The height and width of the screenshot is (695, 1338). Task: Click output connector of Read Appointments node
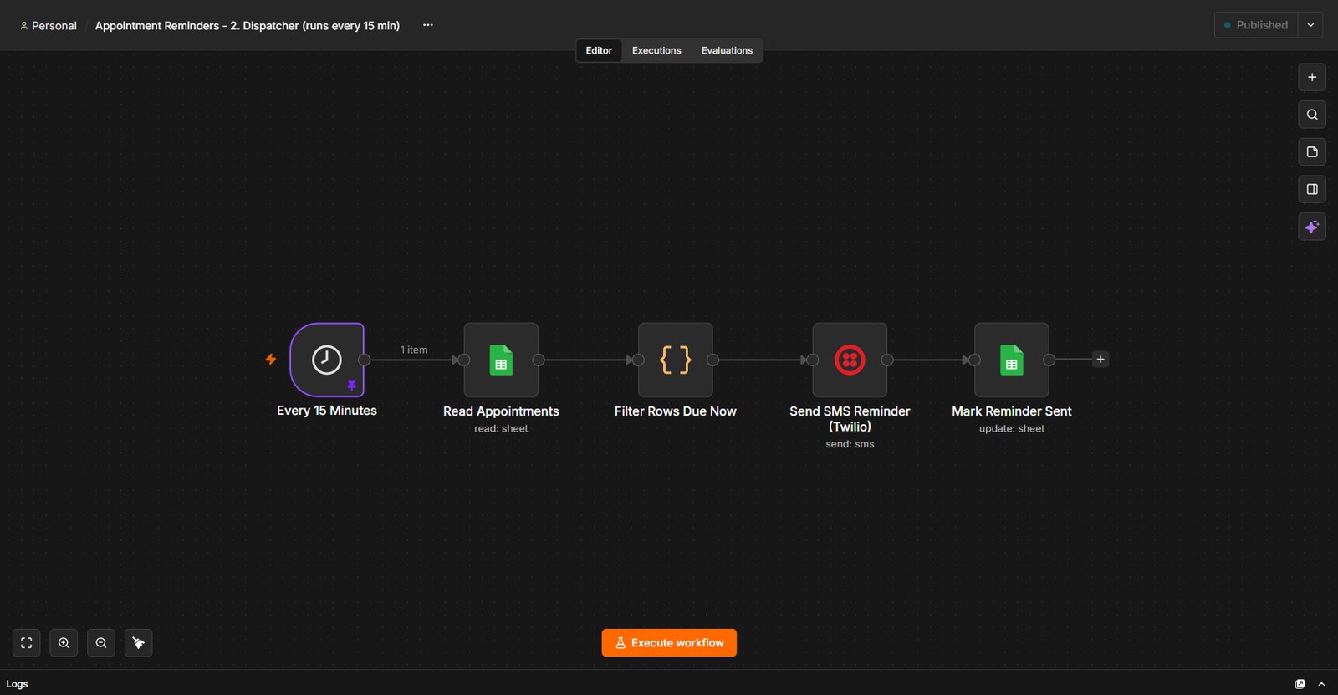pos(539,360)
